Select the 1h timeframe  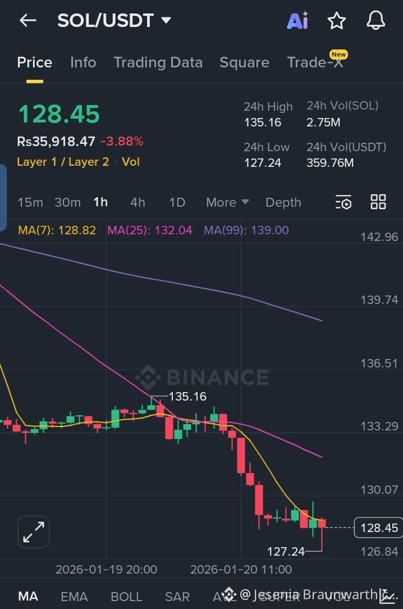(x=100, y=202)
